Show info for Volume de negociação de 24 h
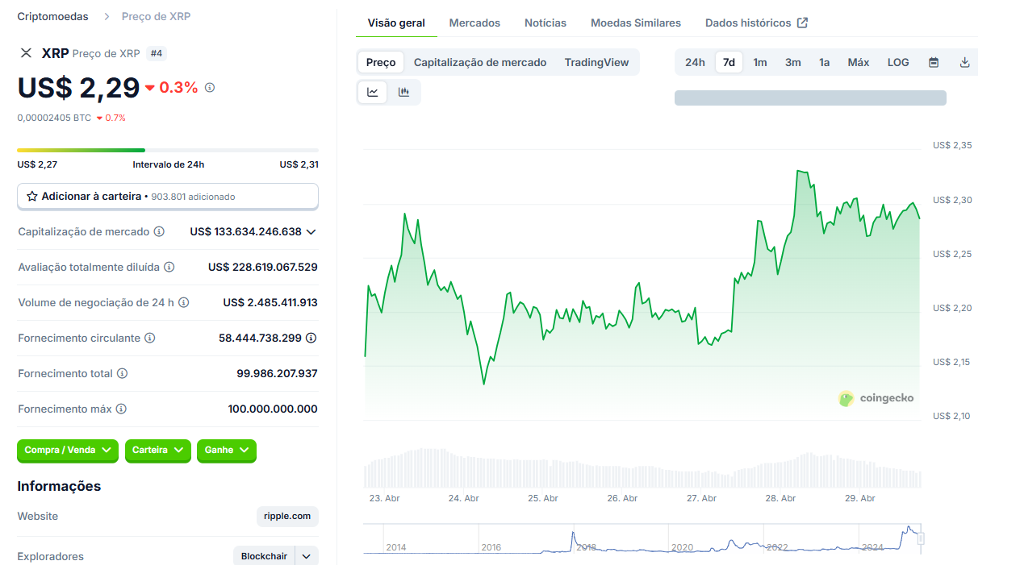Screen dimensions: 1020x565 pos(183,302)
